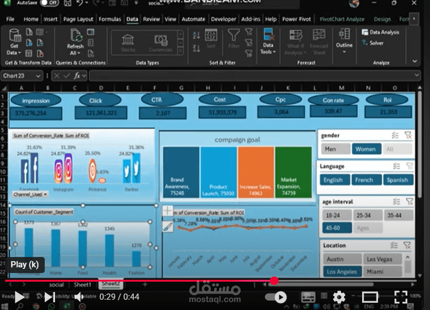Viewport: 430px width, 310px height.
Task: Open the undo history dropdown
Action: click(86, 3)
